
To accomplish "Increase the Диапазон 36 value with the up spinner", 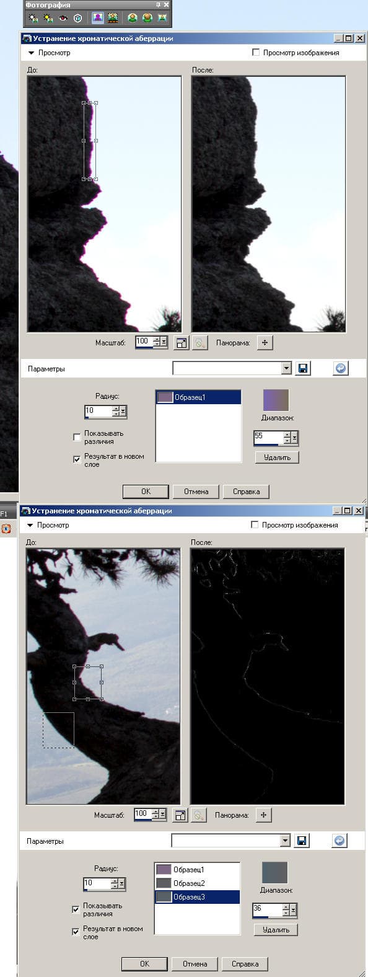I will [286, 908].
